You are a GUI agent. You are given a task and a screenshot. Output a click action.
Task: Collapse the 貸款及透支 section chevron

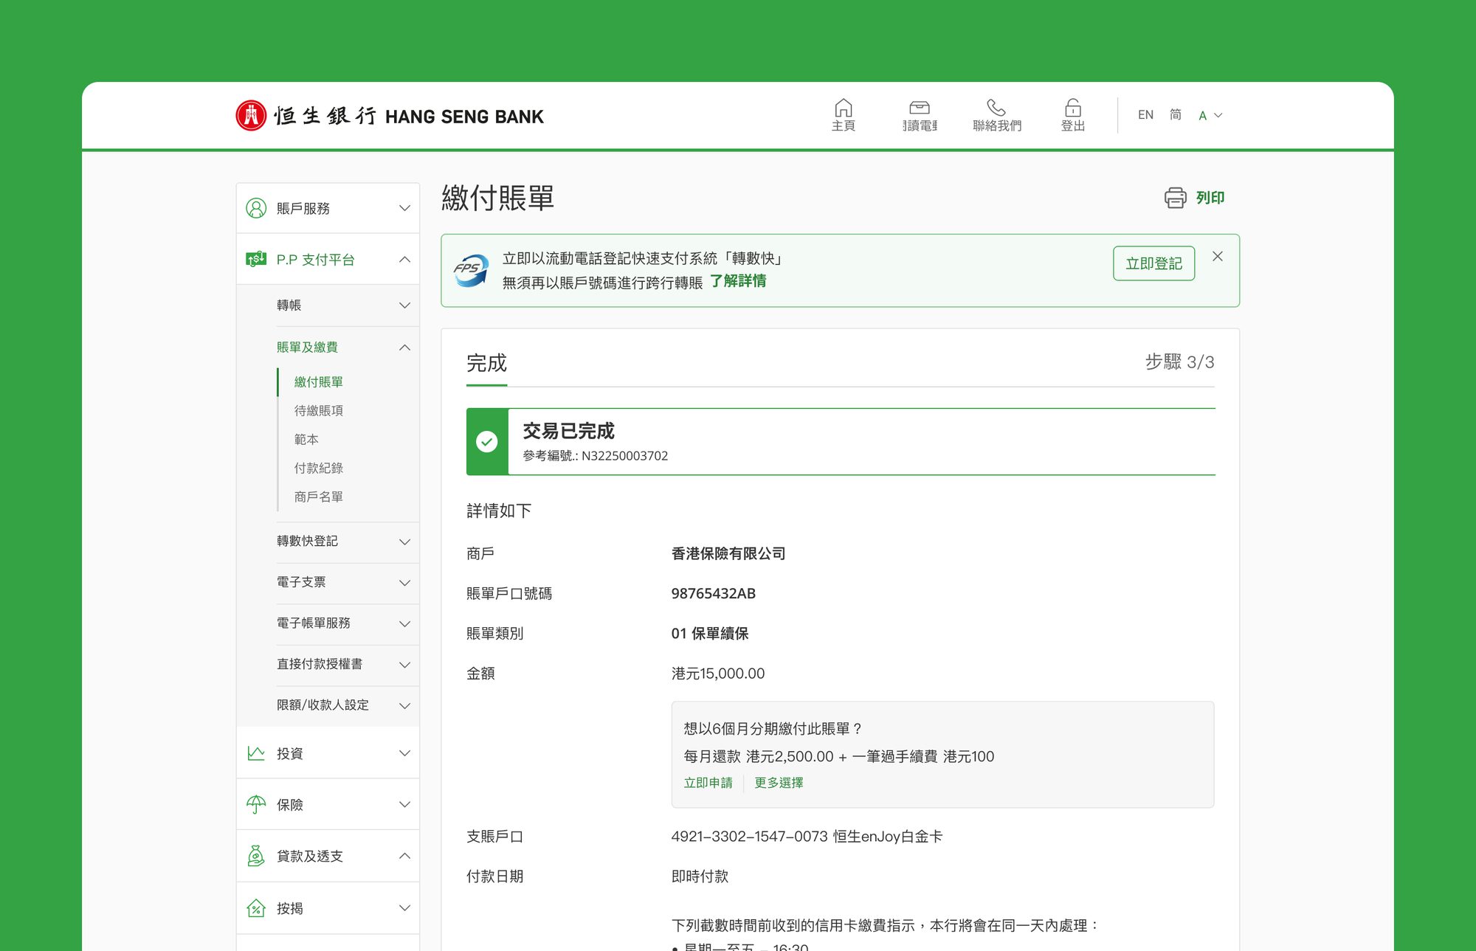tap(404, 856)
